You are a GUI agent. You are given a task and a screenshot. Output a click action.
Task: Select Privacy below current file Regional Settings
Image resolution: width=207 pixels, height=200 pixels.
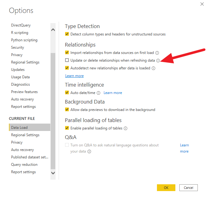click(17, 142)
